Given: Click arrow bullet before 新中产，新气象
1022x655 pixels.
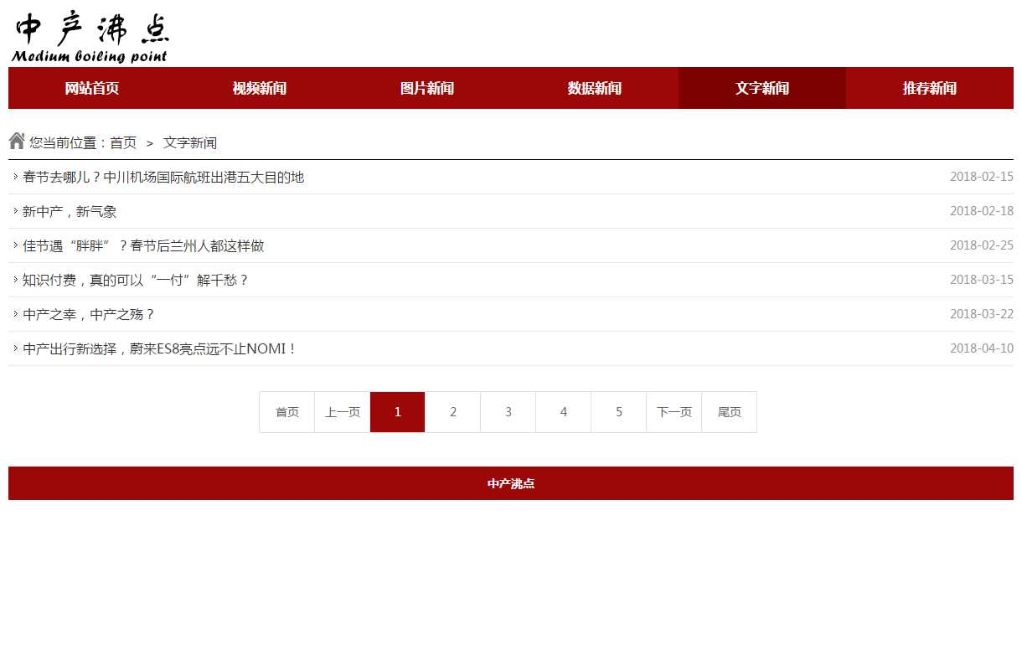Looking at the screenshot, I should [x=15, y=211].
